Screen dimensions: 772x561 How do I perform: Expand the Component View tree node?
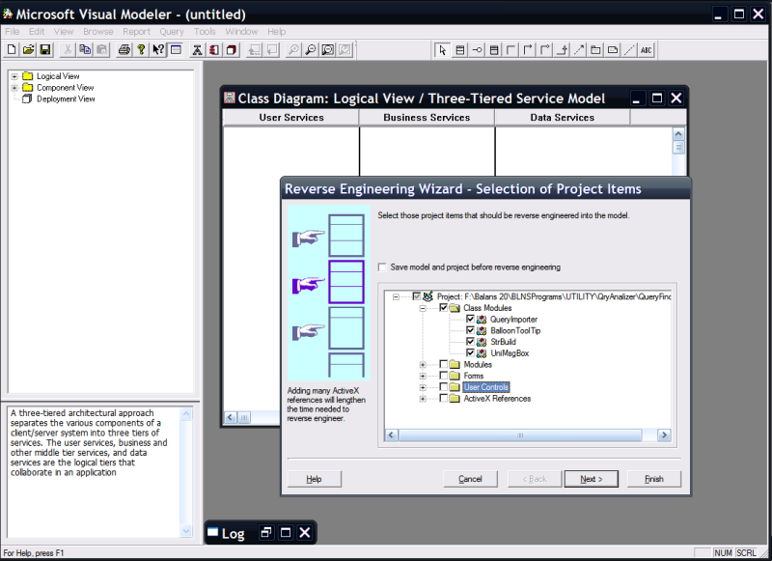(x=14, y=88)
